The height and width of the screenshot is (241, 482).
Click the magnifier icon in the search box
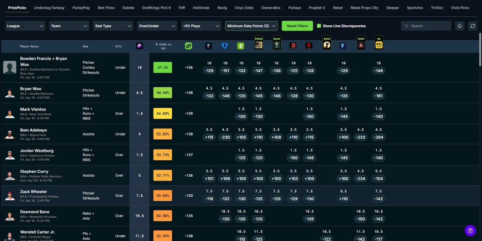406,26
